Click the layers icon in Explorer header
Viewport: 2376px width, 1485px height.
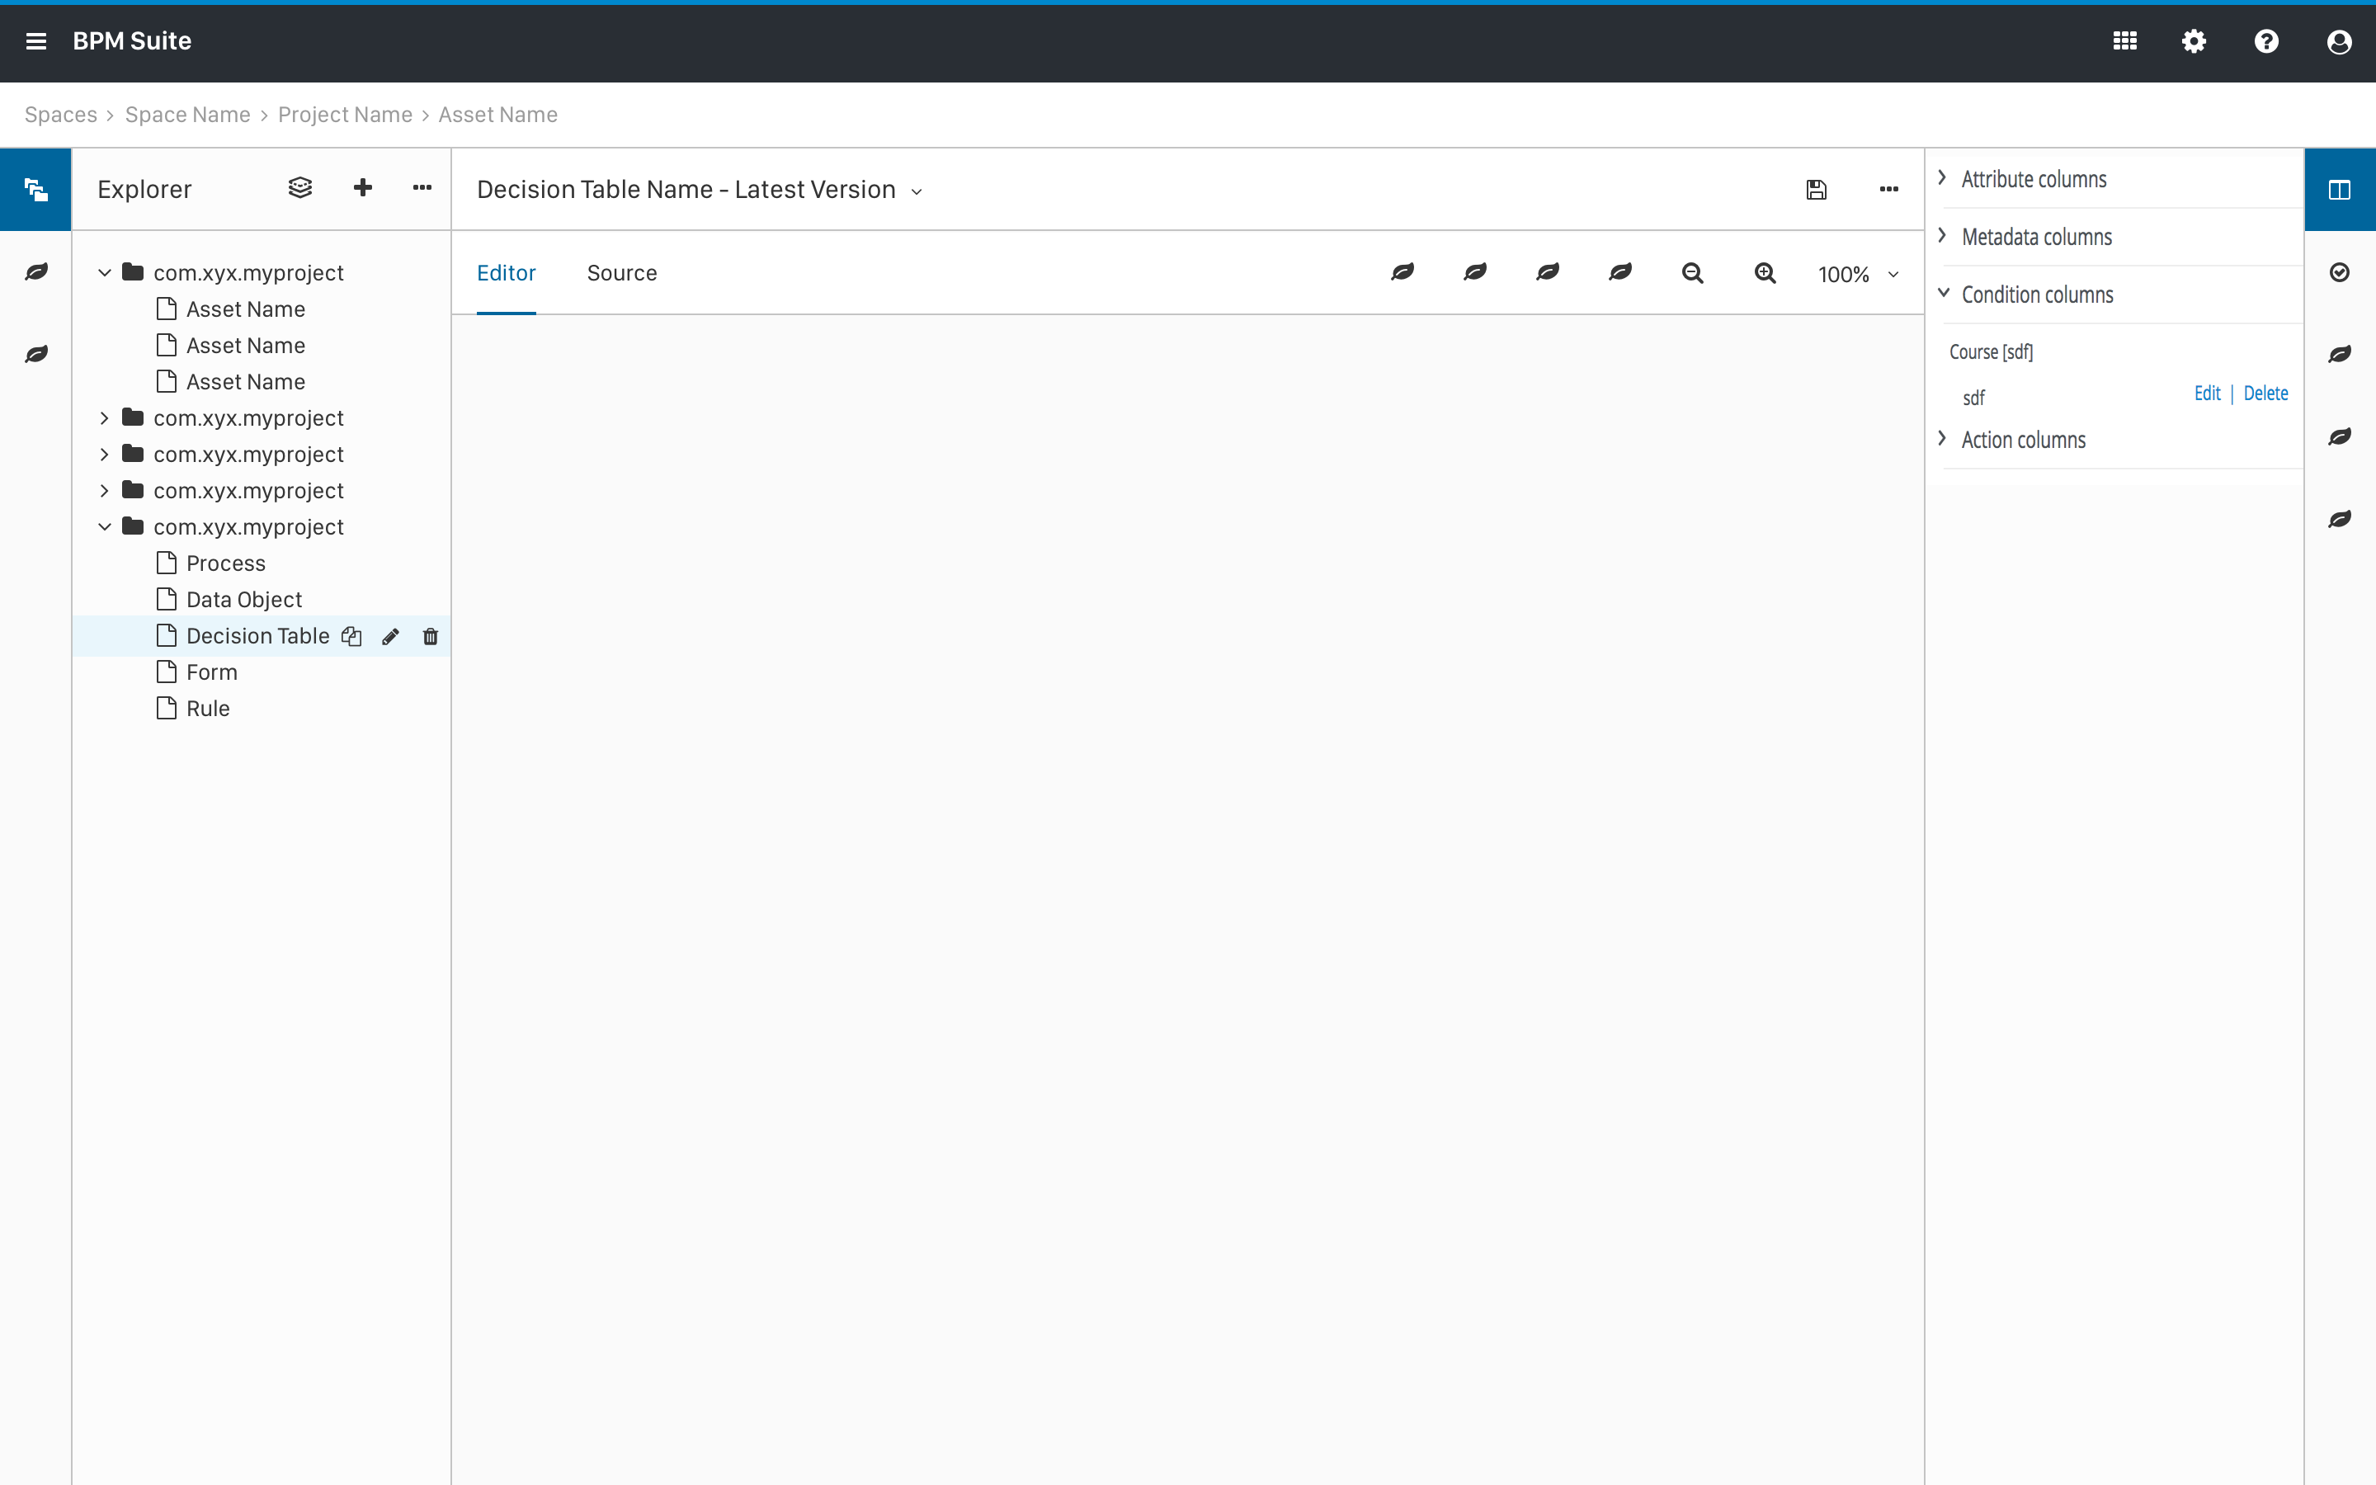click(299, 187)
